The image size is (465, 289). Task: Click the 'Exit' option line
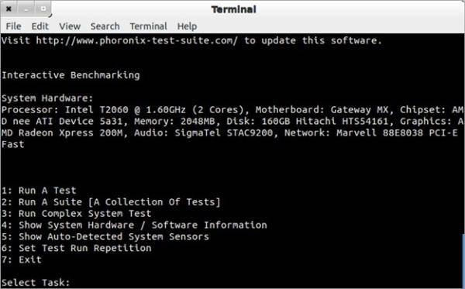click(x=22, y=260)
